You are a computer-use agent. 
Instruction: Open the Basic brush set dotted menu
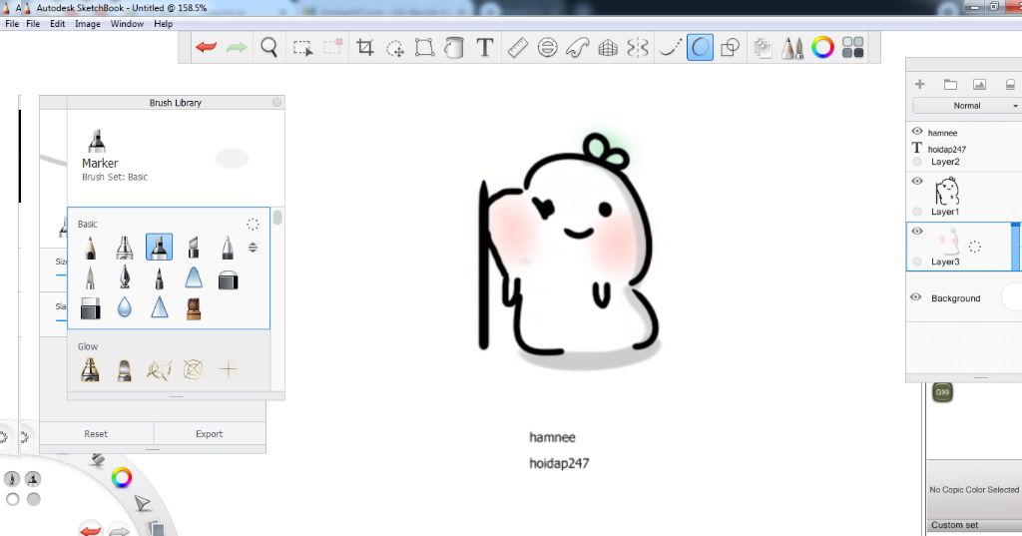(x=253, y=225)
